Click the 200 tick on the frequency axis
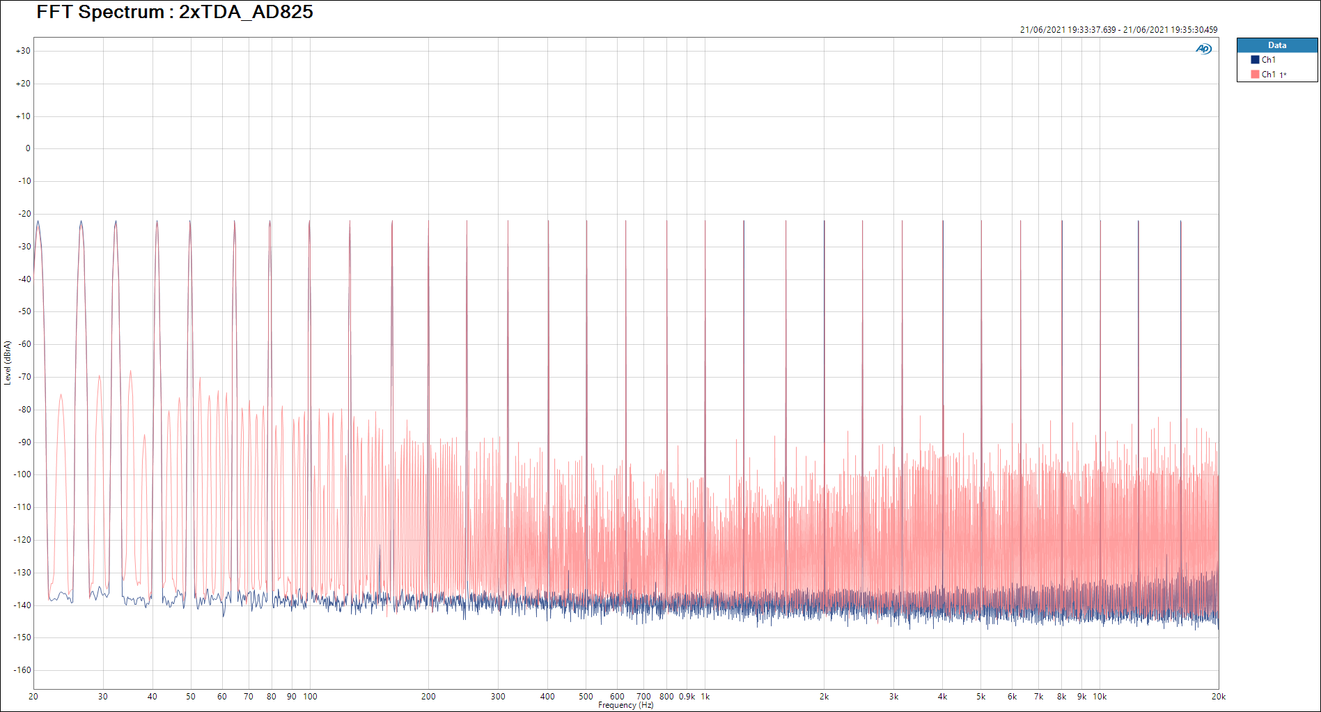This screenshot has height=712, width=1321. [428, 697]
